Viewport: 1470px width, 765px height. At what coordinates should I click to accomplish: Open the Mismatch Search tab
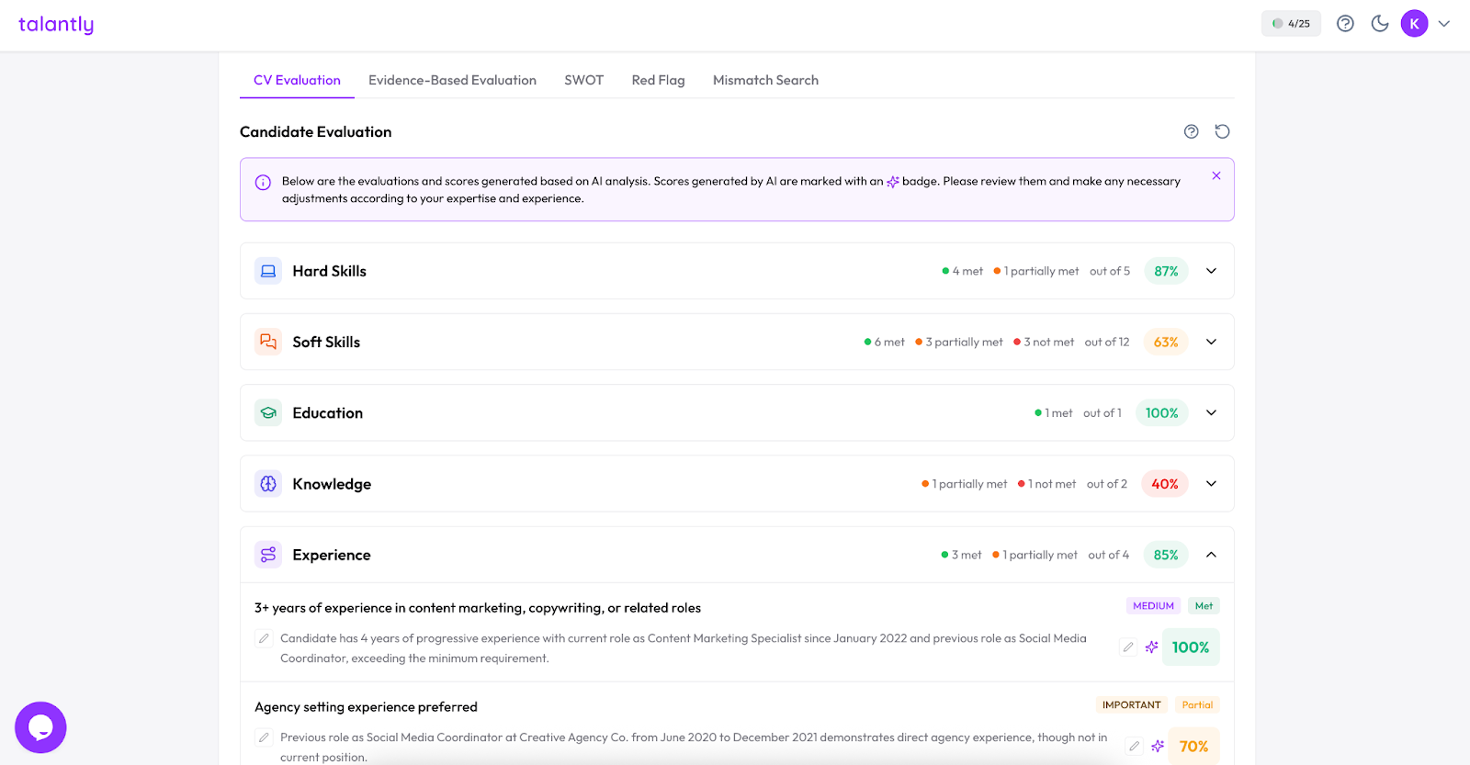click(765, 80)
